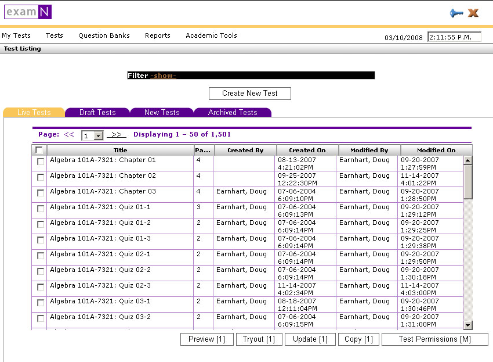This screenshot has width=493, height=362.
Task: Open the Reports menu
Action: tap(157, 35)
